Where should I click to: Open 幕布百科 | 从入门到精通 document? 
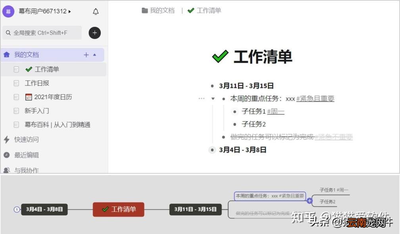pos(58,125)
